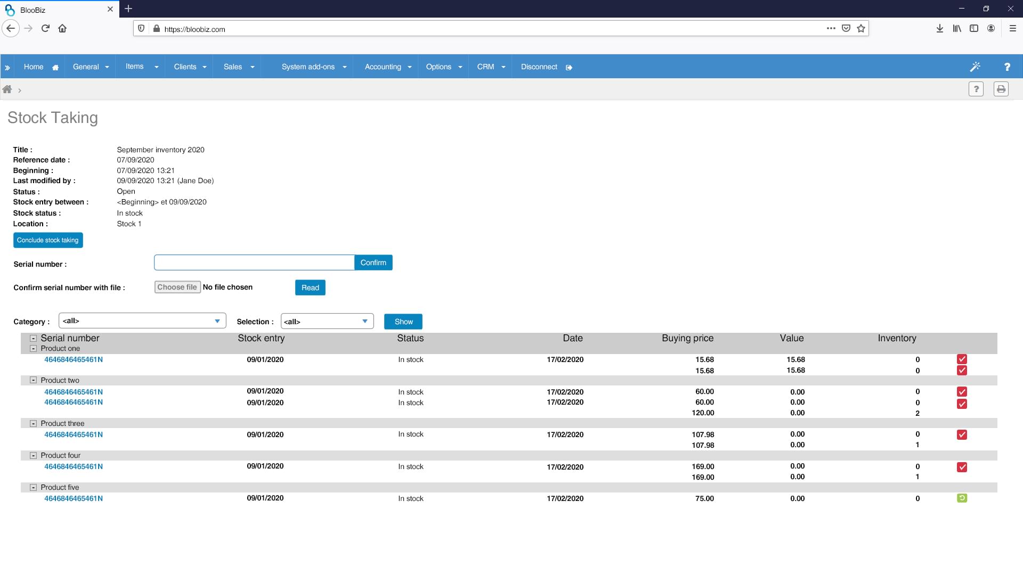Viewport: 1023px width, 575px height.
Task: Toggle red check on second Product two row
Action: [962, 404]
